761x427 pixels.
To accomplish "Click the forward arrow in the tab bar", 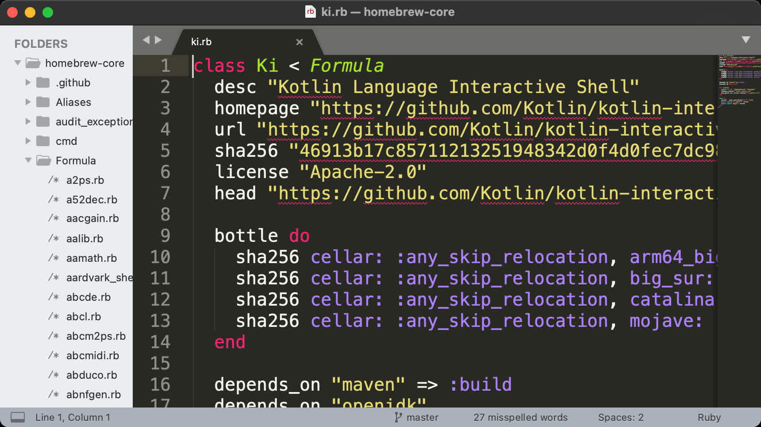I will point(158,40).
